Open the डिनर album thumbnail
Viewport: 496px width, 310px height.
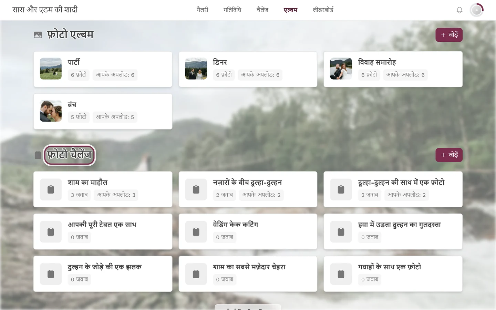click(196, 69)
